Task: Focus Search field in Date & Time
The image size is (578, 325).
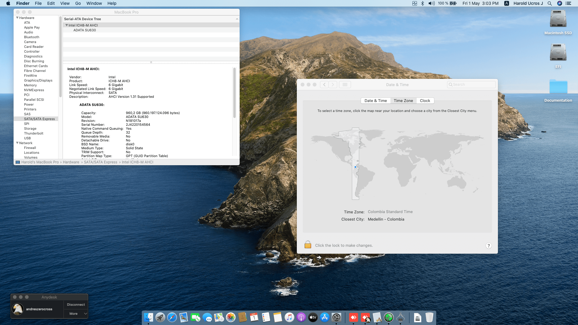Action: coord(471,85)
